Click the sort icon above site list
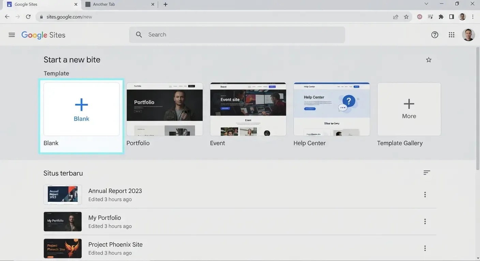480x261 pixels. click(x=426, y=173)
